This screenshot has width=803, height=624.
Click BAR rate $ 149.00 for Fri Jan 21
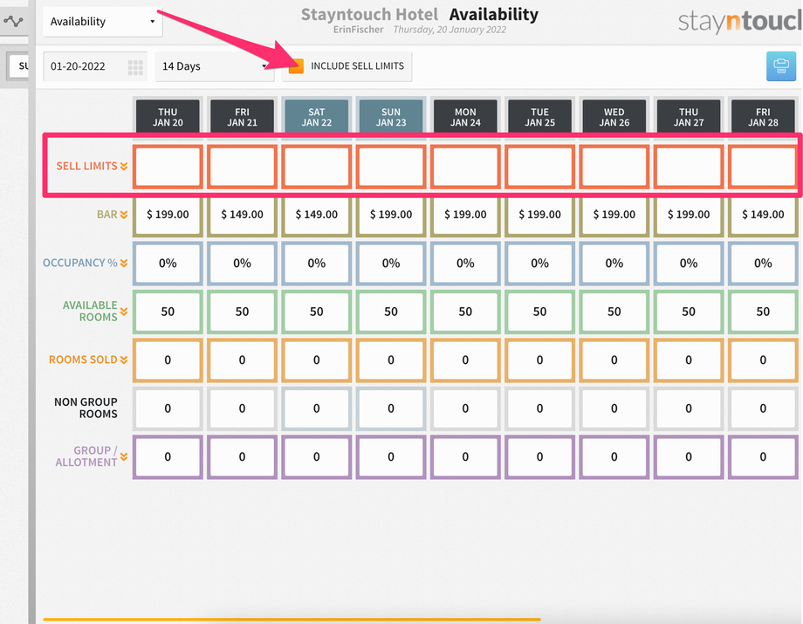tap(243, 215)
